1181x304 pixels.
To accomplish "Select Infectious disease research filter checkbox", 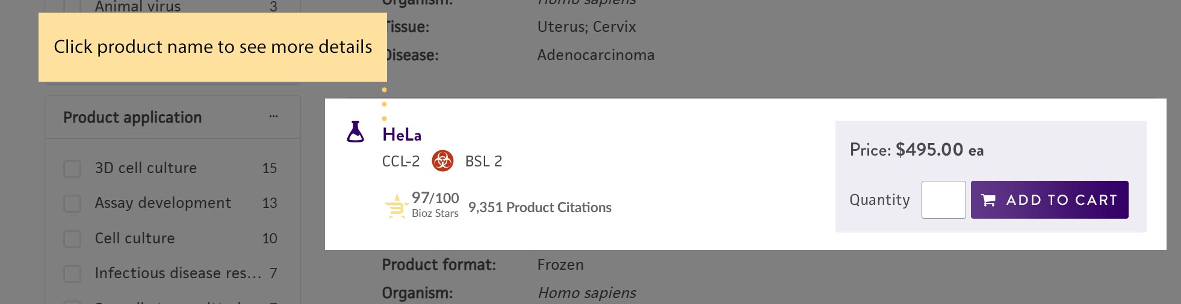I will (72, 273).
